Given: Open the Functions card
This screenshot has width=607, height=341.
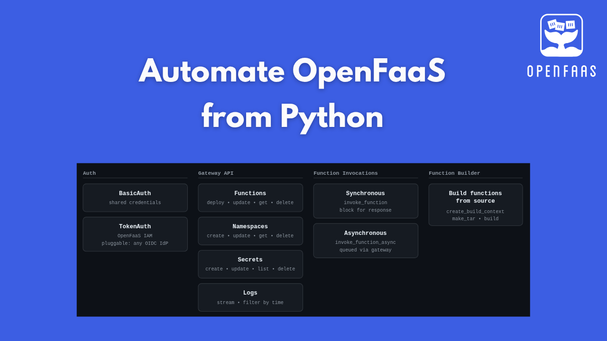Looking at the screenshot, I should [x=250, y=197].
